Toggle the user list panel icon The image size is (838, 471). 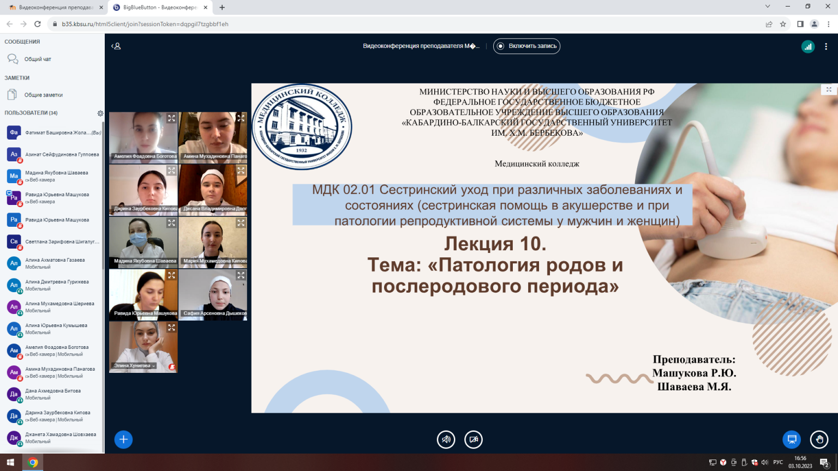click(116, 46)
